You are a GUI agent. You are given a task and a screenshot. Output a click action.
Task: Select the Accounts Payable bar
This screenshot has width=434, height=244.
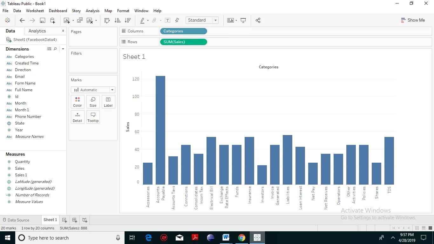click(x=160, y=130)
